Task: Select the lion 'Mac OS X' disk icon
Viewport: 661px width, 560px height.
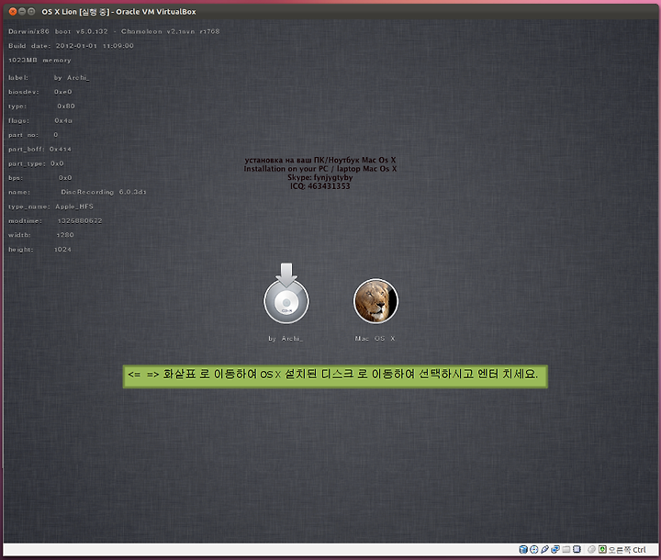Action: pyautogui.click(x=375, y=301)
